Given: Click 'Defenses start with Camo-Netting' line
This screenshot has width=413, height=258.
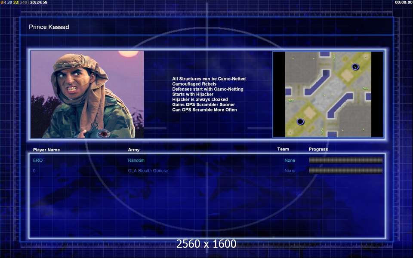Looking at the screenshot, I should [208, 89].
